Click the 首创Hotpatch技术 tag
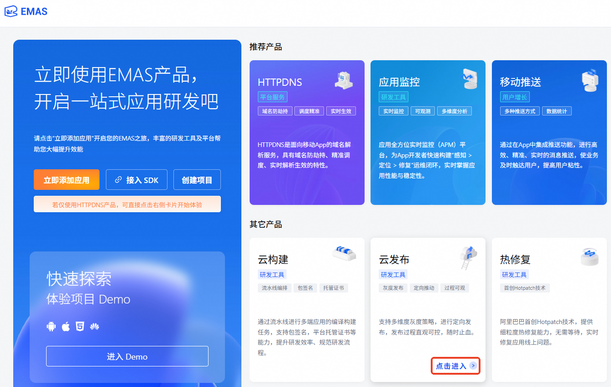The width and height of the screenshot is (611, 387). point(525,288)
